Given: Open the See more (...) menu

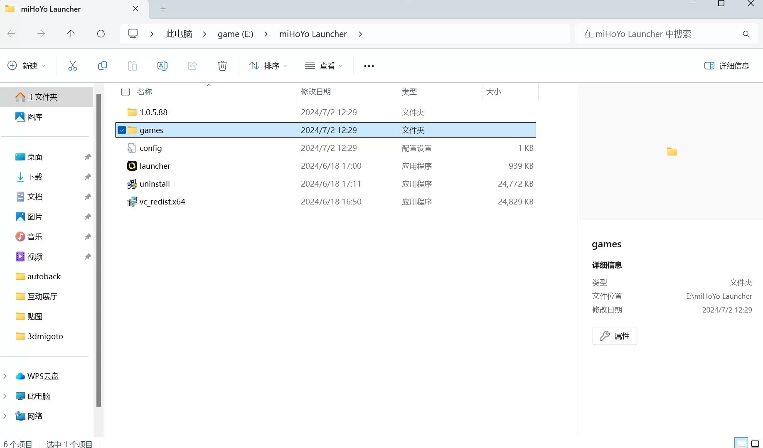Looking at the screenshot, I should [368, 66].
